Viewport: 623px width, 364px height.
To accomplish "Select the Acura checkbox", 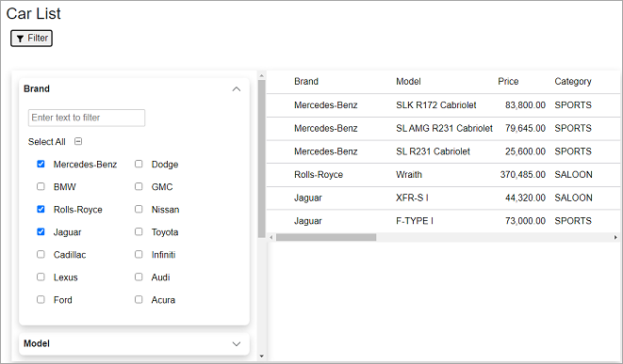I will (139, 299).
